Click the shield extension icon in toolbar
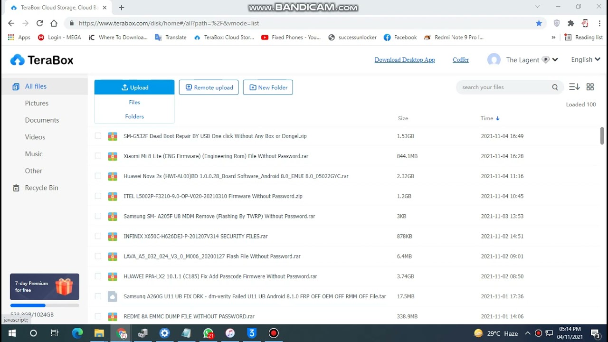This screenshot has height=342, width=608. pyautogui.click(x=557, y=23)
